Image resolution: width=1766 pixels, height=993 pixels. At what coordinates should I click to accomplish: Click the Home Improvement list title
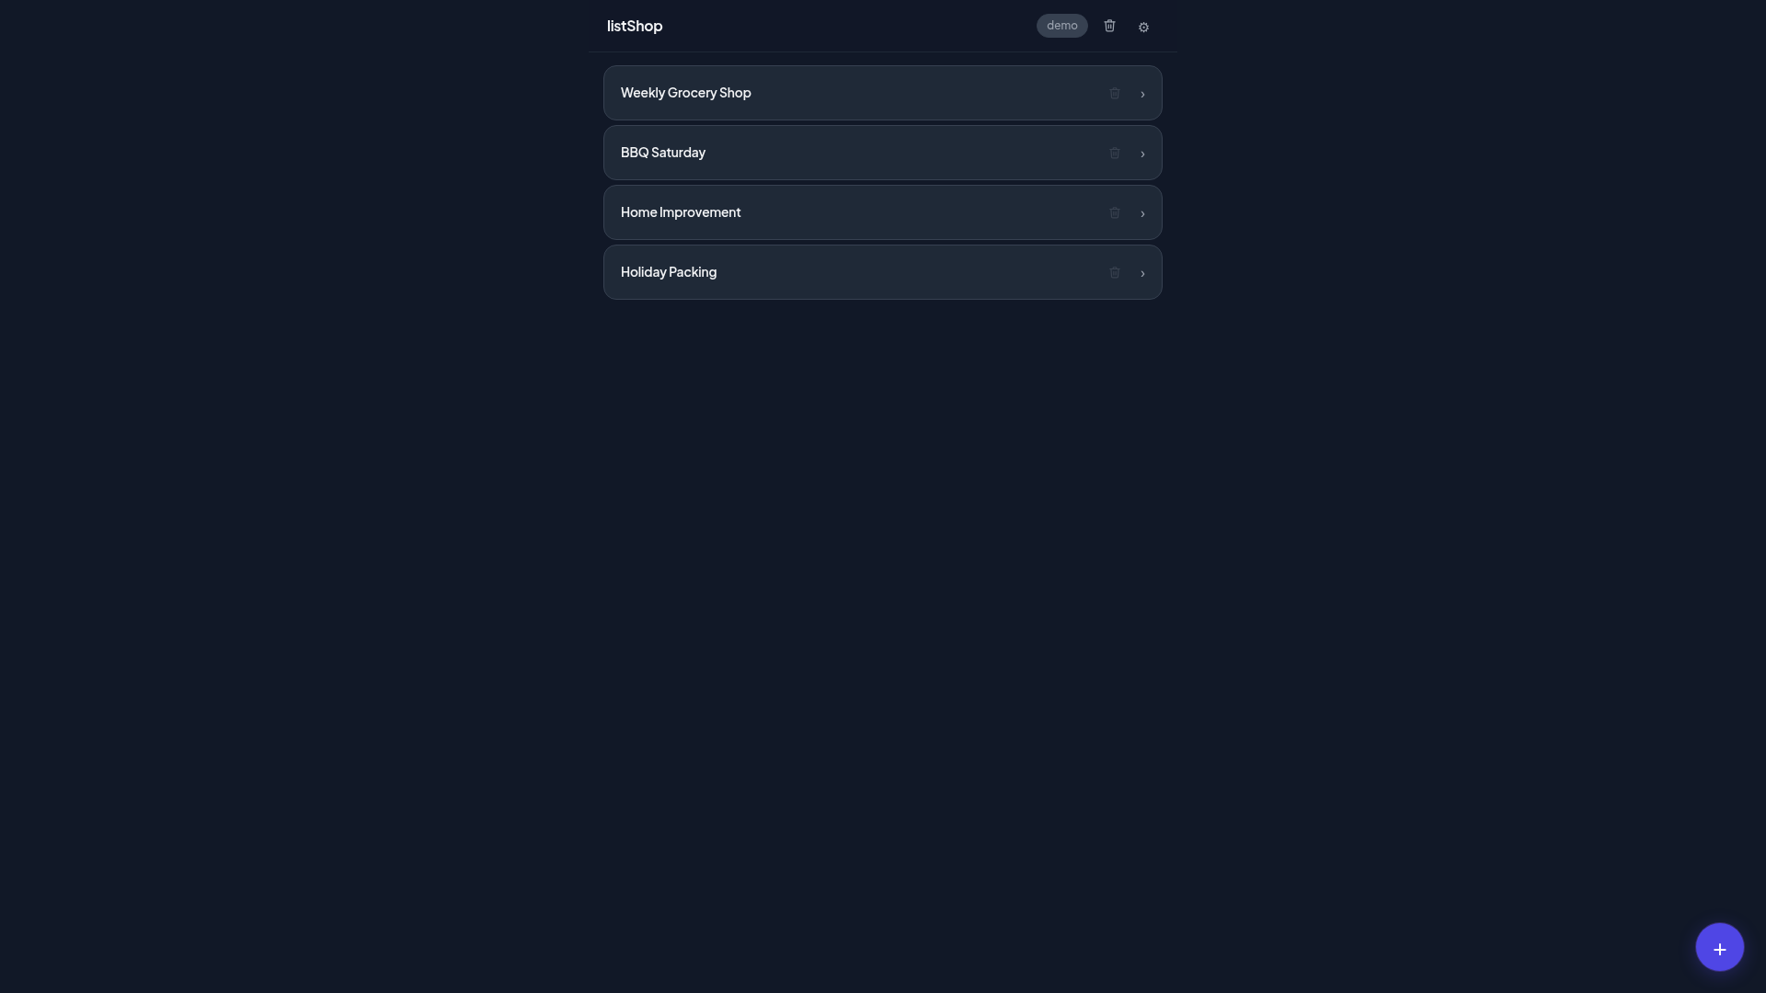(681, 212)
